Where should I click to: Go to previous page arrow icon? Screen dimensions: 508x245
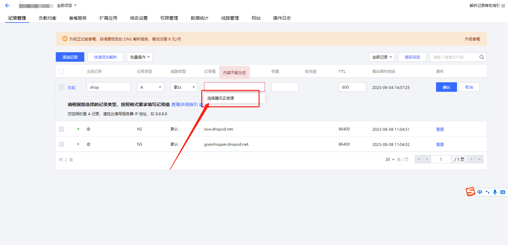[x=427, y=159]
